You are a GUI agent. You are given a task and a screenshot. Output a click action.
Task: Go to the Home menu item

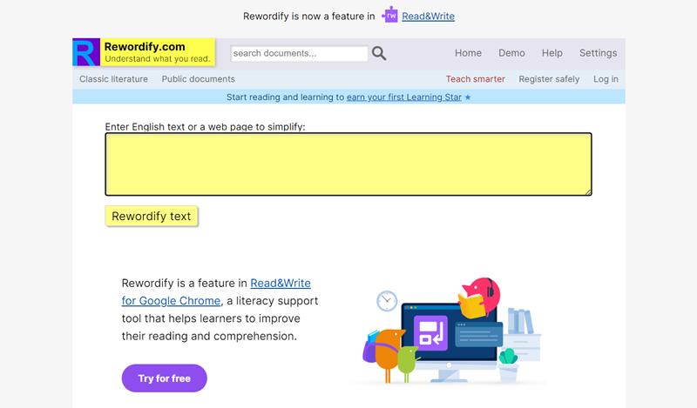point(468,53)
